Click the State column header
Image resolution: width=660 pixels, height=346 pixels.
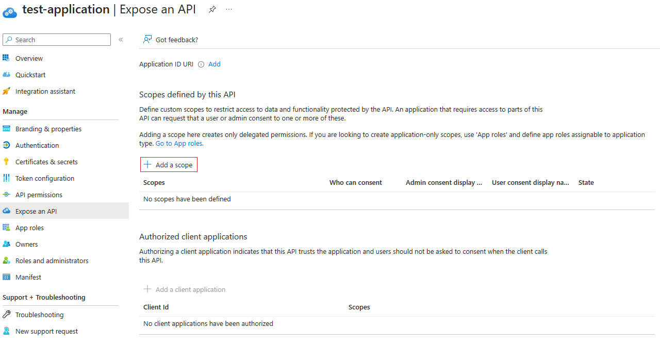pyautogui.click(x=586, y=183)
